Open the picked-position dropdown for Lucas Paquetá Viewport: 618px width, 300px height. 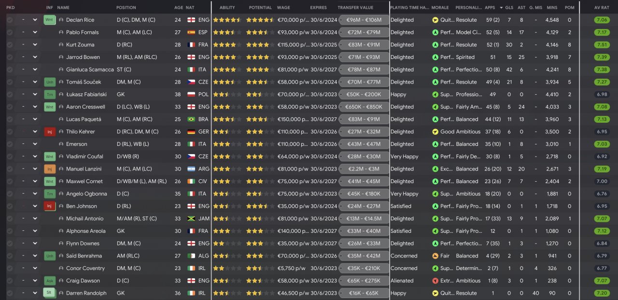point(35,119)
